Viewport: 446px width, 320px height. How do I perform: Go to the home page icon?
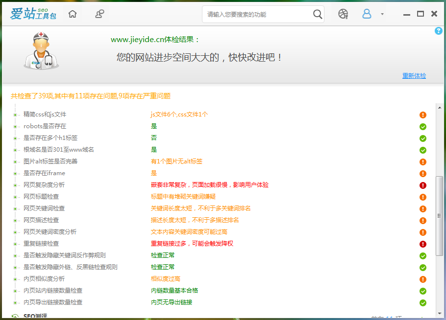click(x=73, y=14)
